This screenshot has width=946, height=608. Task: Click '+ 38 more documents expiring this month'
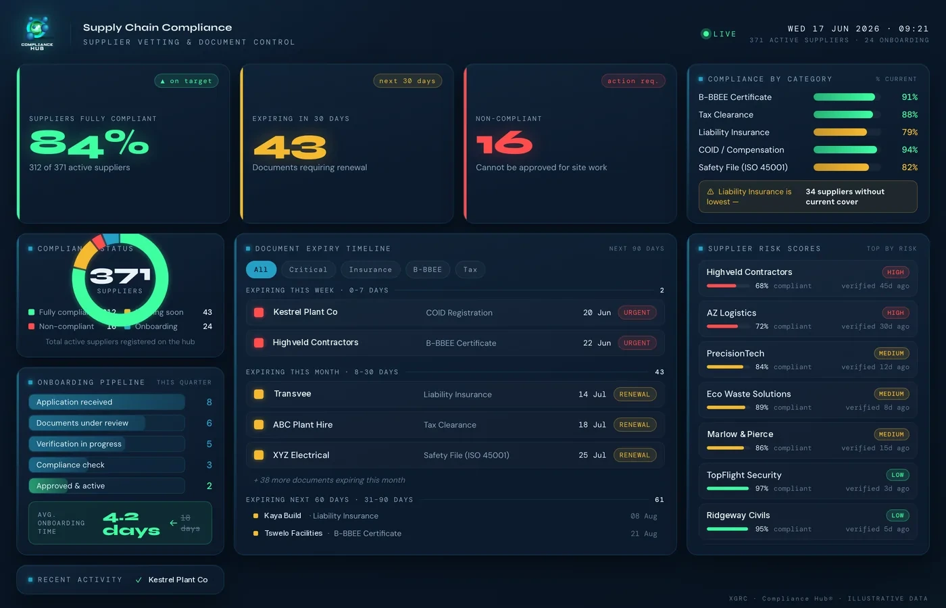click(x=330, y=480)
